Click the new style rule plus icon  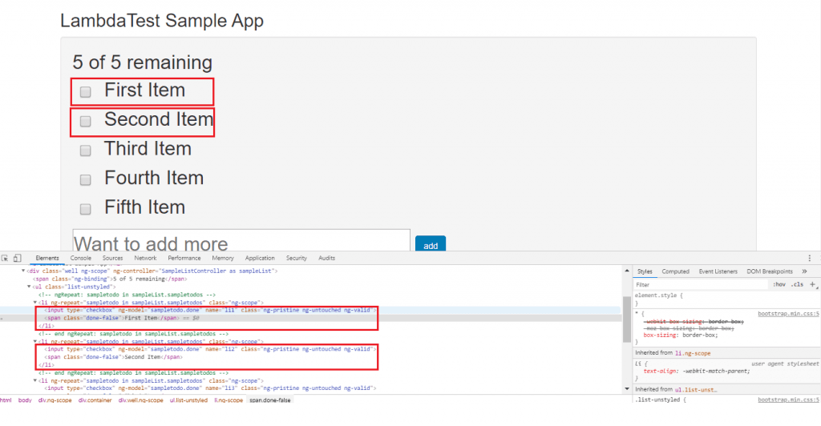812,284
